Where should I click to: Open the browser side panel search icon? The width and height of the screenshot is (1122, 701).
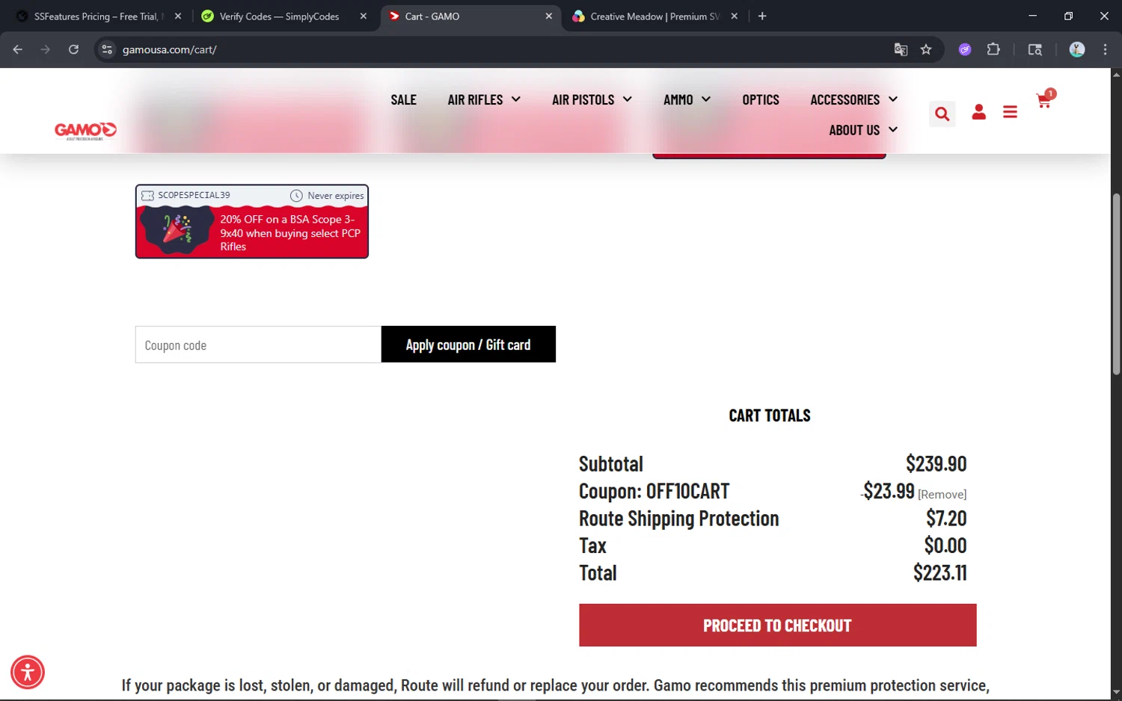(x=1035, y=49)
